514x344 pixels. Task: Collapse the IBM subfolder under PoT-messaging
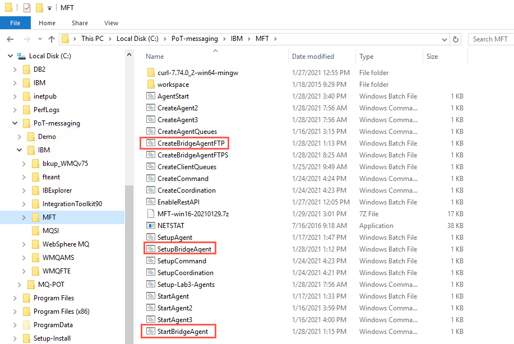pyautogui.click(x=20, y=150)
